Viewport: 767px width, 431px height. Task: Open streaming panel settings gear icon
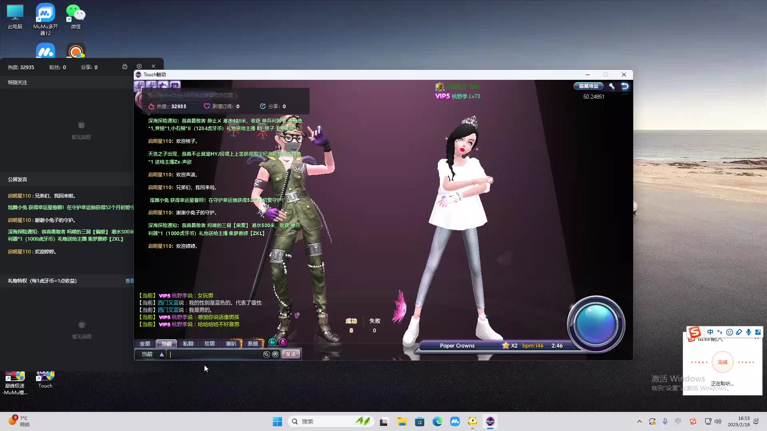[x=139, y=67]
